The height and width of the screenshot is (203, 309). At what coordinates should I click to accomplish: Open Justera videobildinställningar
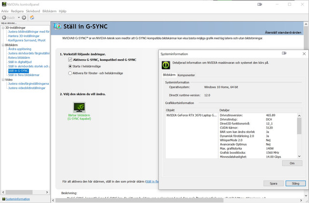pos(27,88)
